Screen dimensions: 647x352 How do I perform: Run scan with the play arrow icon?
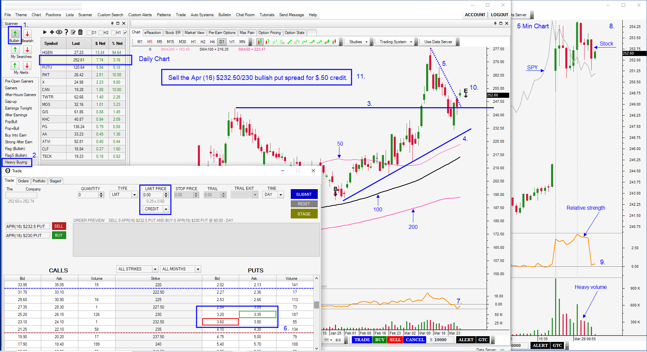[x=45, y=32]
